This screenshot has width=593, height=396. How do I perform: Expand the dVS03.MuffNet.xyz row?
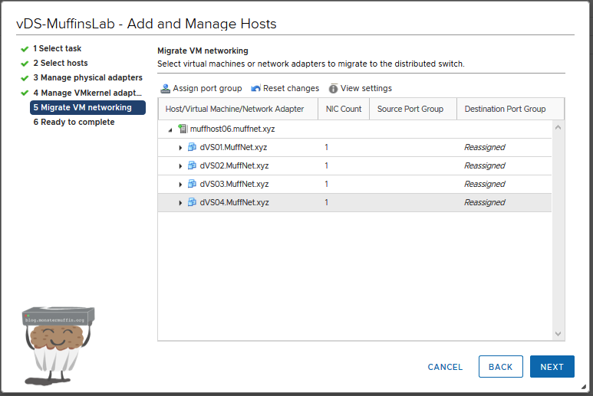click(x=180, y=184)
